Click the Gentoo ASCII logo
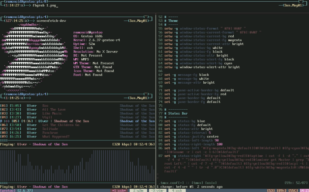 [34, 57]
